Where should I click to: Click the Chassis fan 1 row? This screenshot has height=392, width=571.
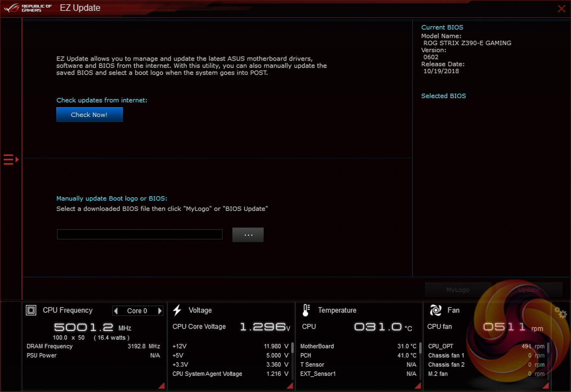[x=486, y=355]
